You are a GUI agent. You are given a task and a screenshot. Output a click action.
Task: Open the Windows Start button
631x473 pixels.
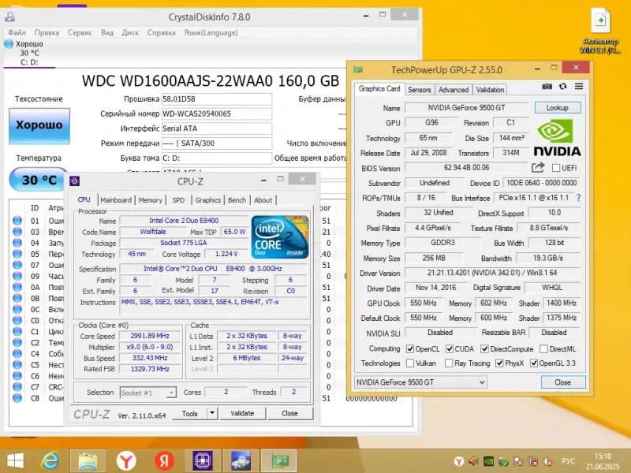click(x=15, y=461)
